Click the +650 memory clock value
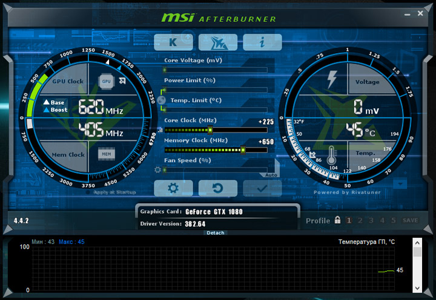Screen dimensions: 436x300 [266, 142]
